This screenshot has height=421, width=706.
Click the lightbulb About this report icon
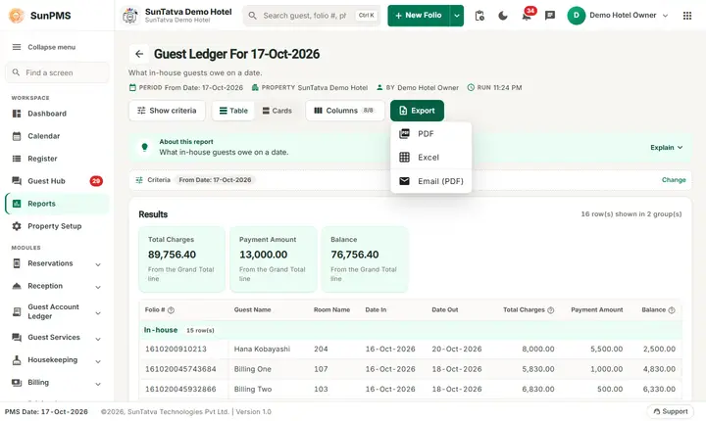click(144, 147)
